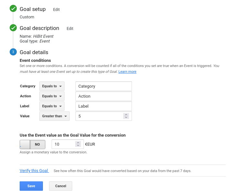229x193 pixels.
Task: Open the Action condition dropdown
Action: 52,96
